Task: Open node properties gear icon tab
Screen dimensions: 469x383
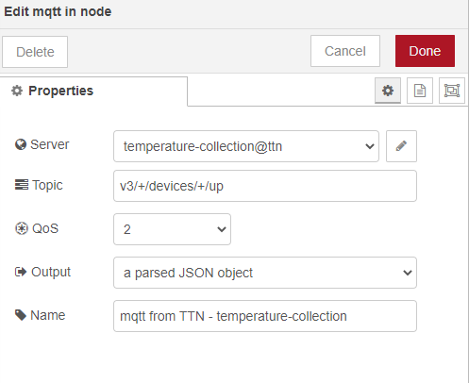Action: (x=388, y=91)
